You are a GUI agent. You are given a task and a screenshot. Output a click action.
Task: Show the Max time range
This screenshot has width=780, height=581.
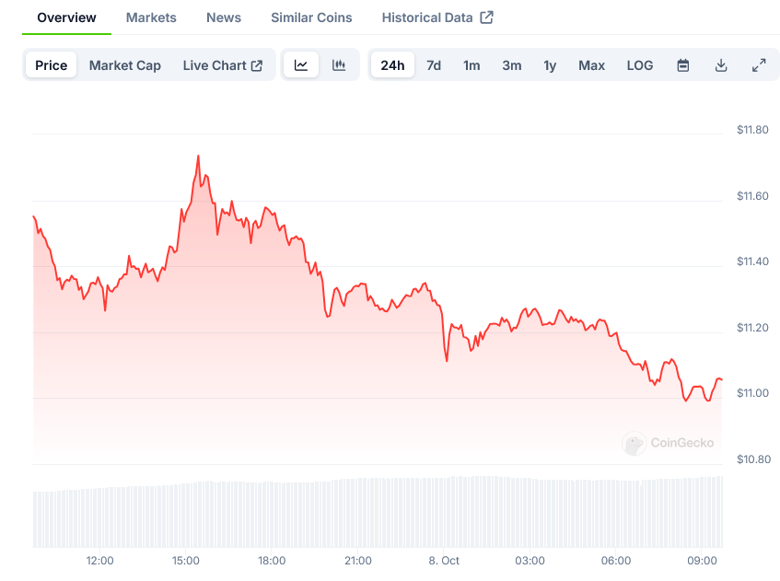(x=592, y=65)
